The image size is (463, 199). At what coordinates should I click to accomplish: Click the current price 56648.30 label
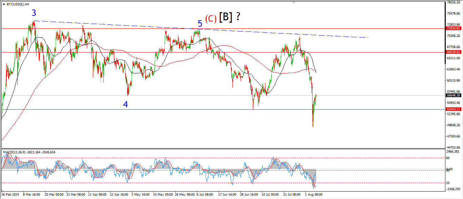[453, 95]
